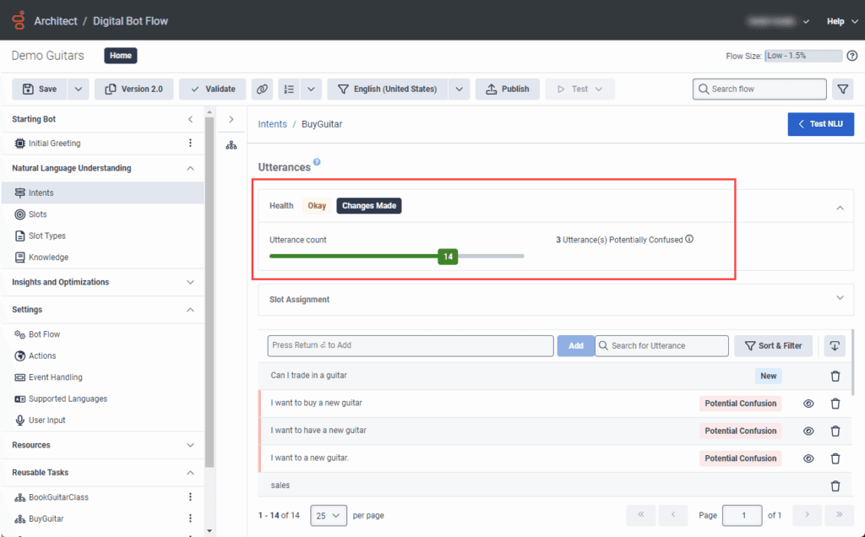This screenshot has width=865, height=537.
Task: Click the link icon in the toolbar
Action: 262,89
